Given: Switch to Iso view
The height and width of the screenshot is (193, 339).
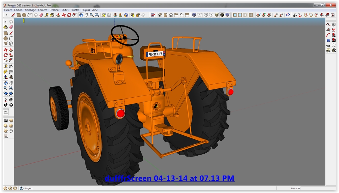Looking at the screenshot, I should [160, 15].
